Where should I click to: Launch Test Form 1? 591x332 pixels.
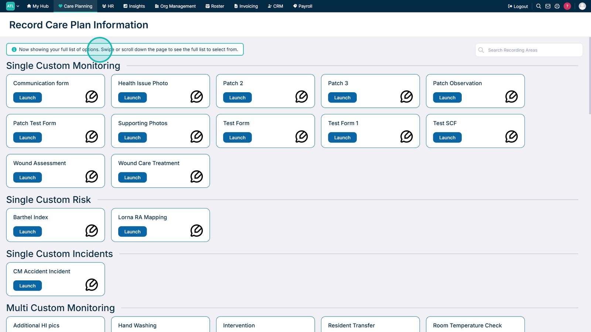coord(342,137)
